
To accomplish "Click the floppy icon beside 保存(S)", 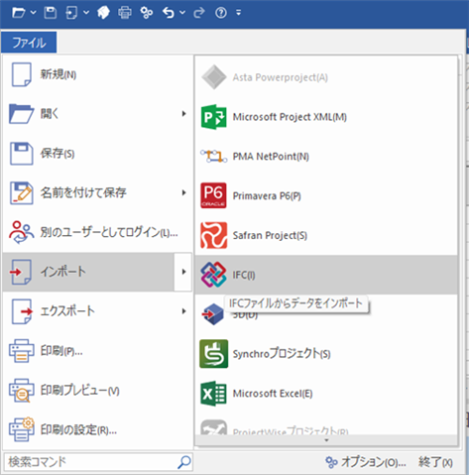I will click(x=22, y=154).
